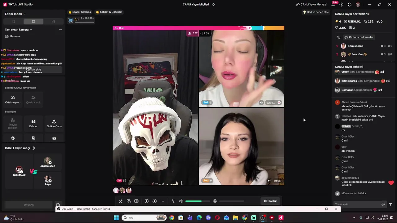Viewport: 397px width, 223px height.
Task: Open the chat filter funnel icon
Action: (x=390, y=204)
